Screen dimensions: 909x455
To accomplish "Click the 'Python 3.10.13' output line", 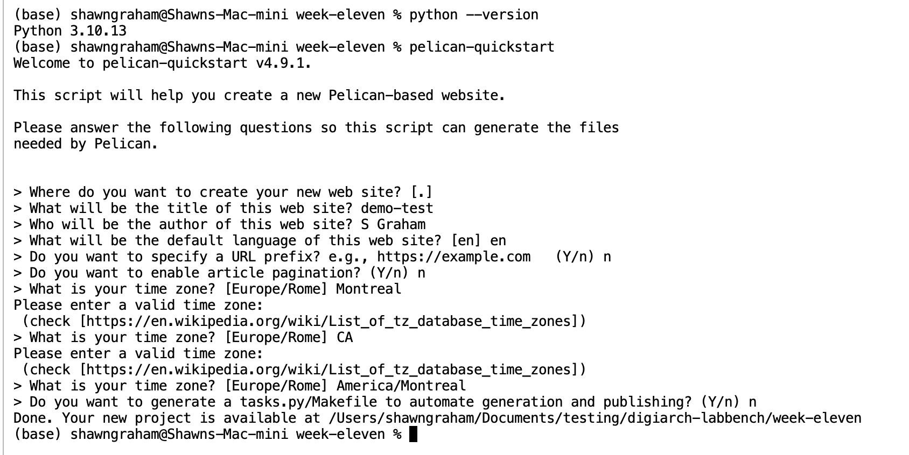I will [x=70, y=31].
